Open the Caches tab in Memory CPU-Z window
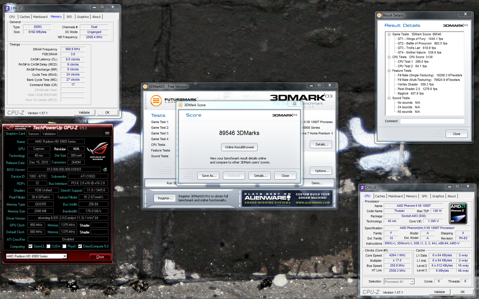479x299 pixels. pyautogui.click(x=25, y=17)
